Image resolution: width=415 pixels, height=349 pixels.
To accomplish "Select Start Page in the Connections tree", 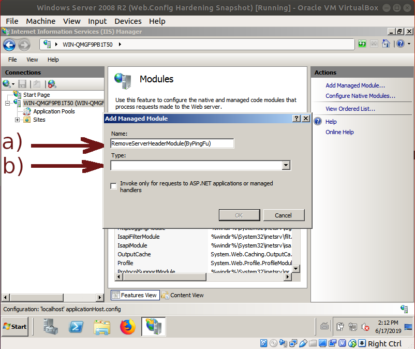I will coord(37,95).
